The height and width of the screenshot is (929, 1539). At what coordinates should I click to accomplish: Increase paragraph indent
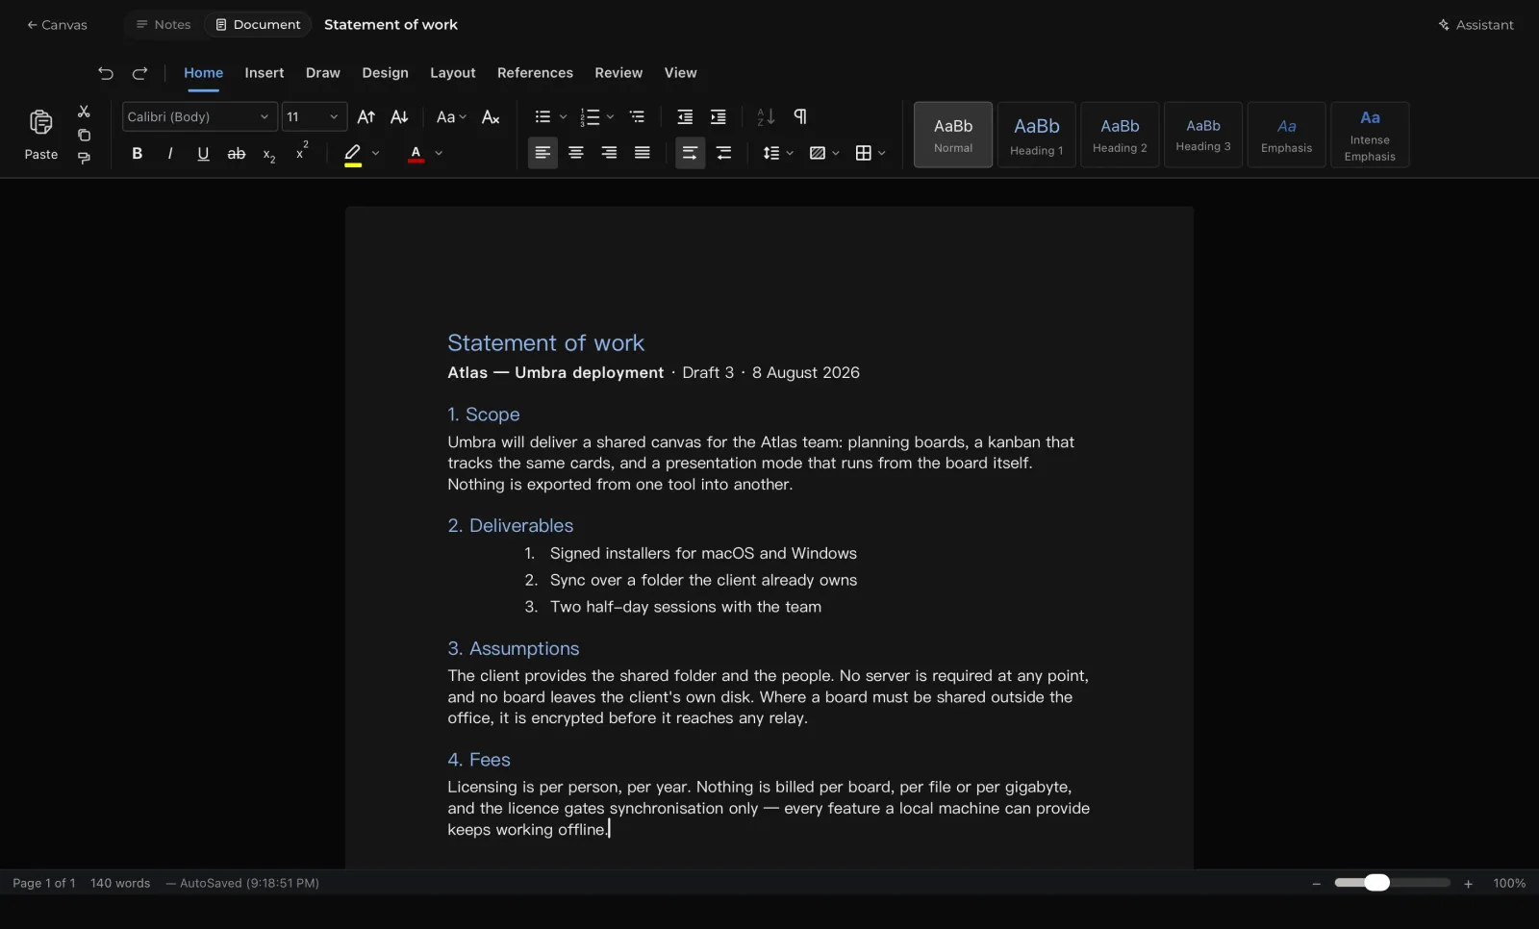click(x=718, y=117)
